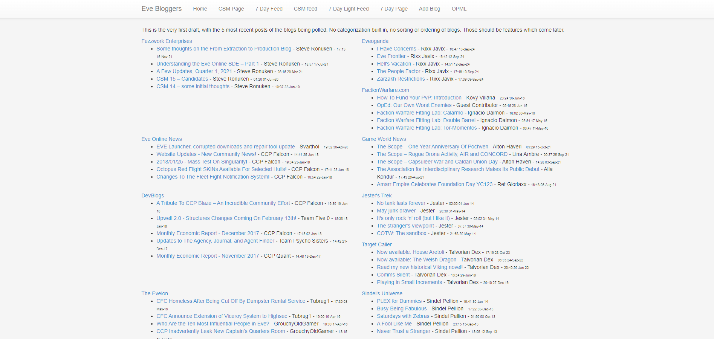This screenshot has height=339, width=714.
Task: Open 'A Few Updates, Quarter 1, 2021'
Action: pyautogui.click(x=194, y=71)
